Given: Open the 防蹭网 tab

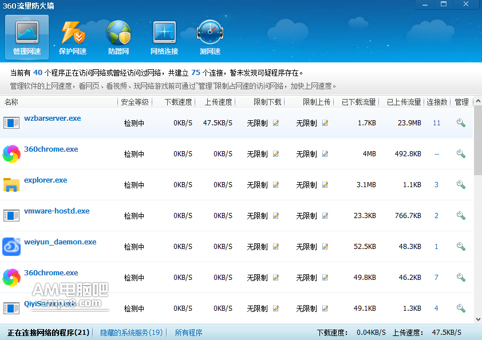Looking at the screenshot, I should point(118,37).
